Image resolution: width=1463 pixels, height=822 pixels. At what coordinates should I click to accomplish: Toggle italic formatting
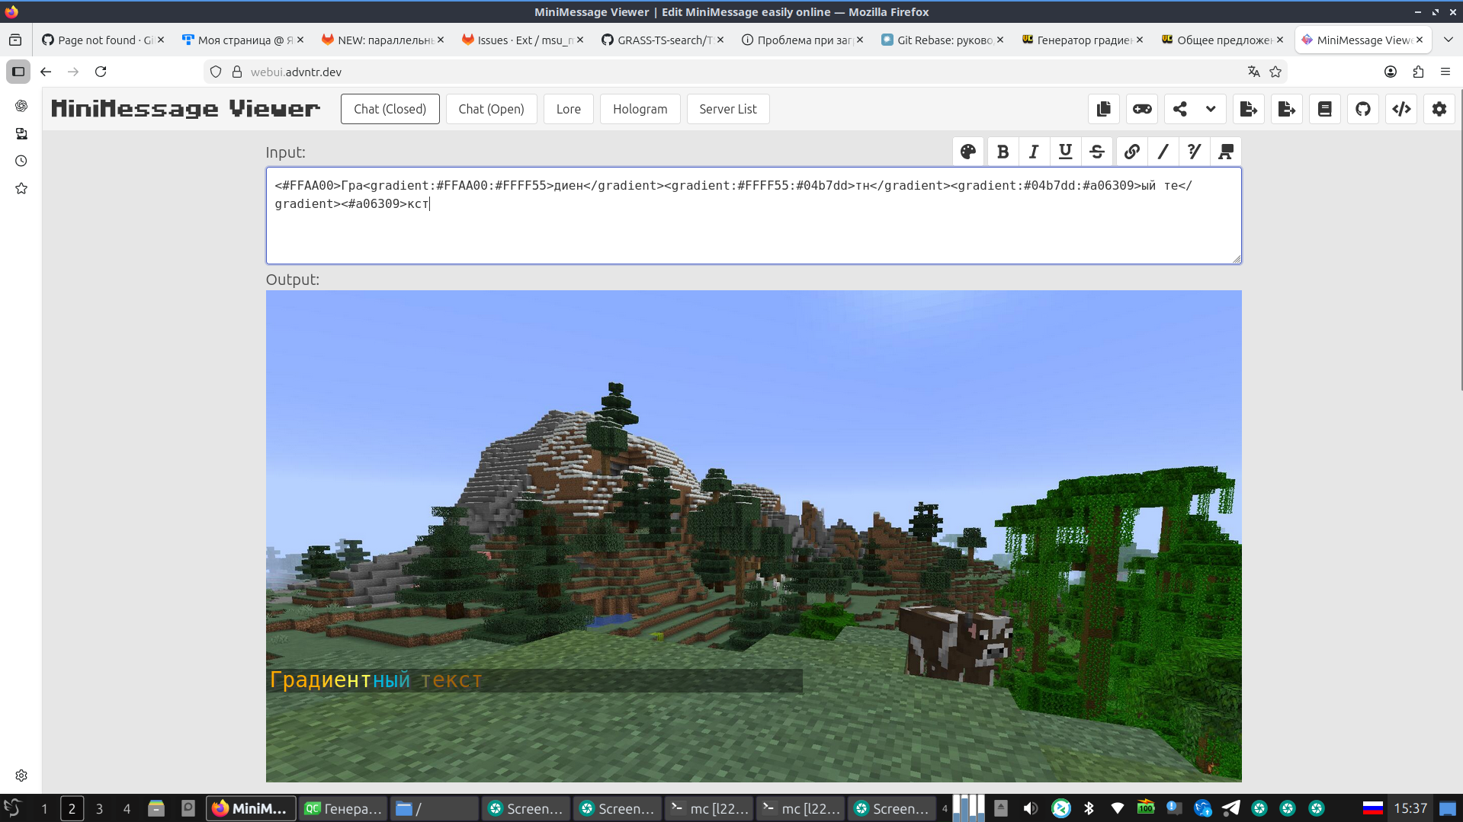pos(1034,152)
